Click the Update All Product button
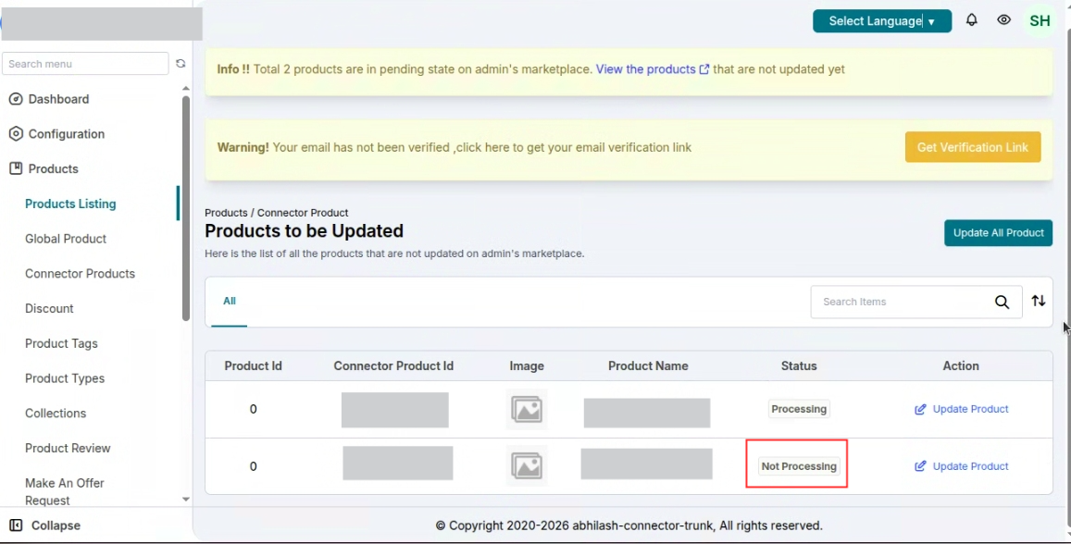 pos(998,233)
